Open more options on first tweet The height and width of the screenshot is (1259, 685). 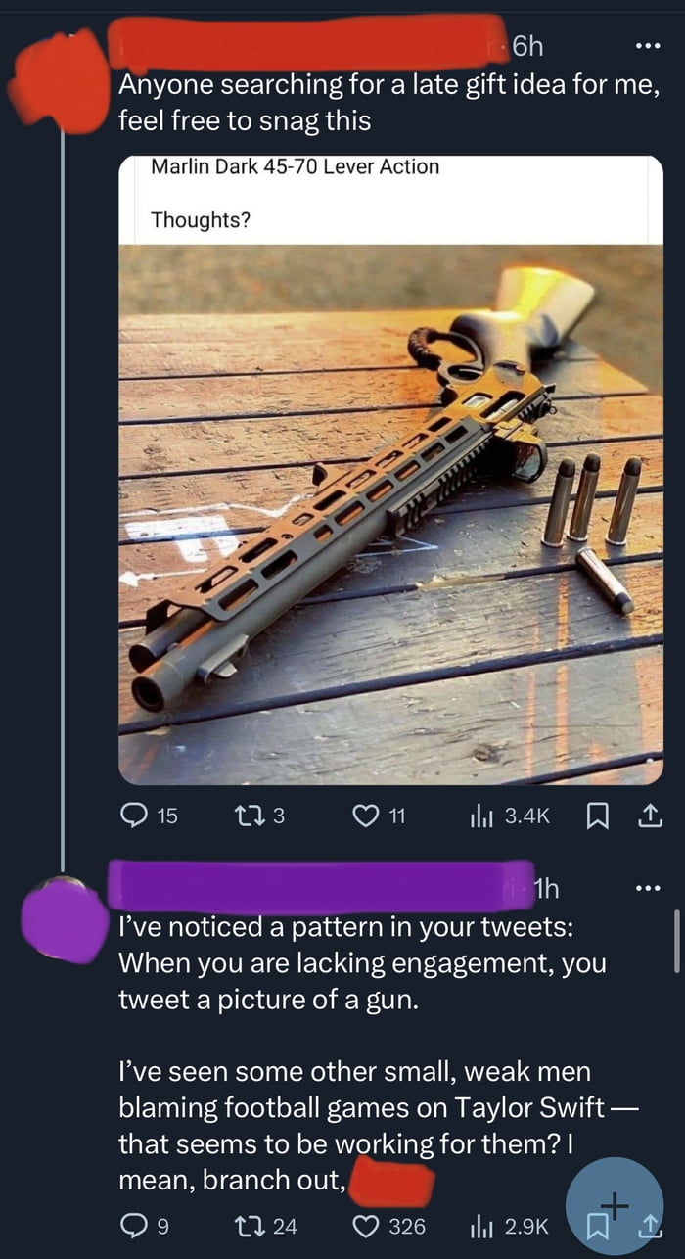click(x=647, y=46)
